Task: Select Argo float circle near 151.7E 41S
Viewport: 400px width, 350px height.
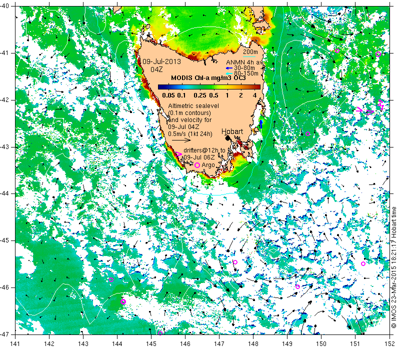Action: (378, 54)
